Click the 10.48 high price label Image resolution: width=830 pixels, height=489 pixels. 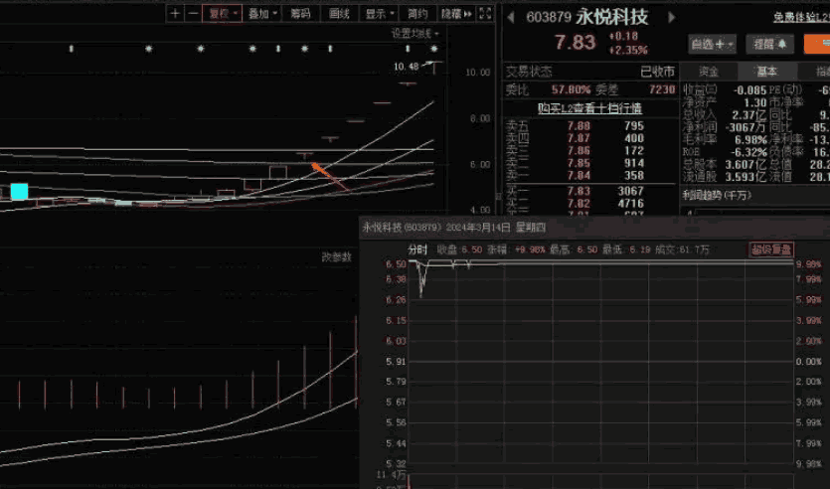406,67
